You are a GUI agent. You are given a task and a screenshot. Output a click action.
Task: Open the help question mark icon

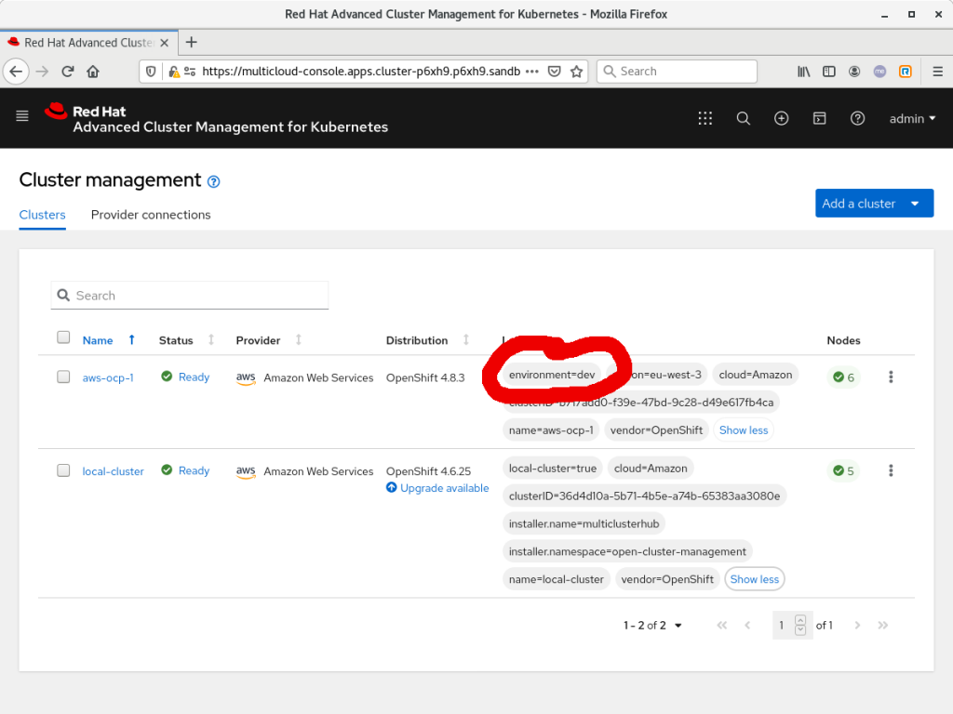857,118
